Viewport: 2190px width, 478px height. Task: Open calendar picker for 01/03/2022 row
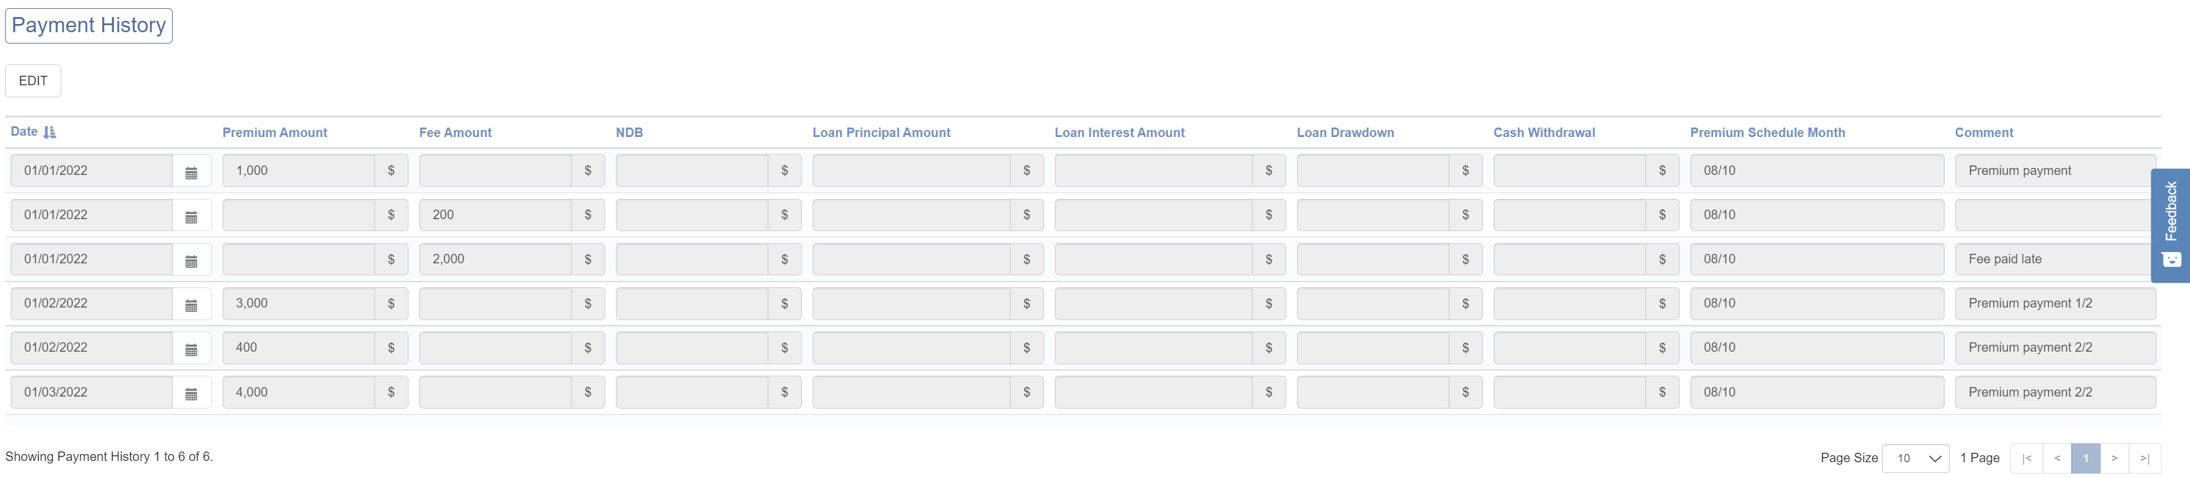coord(191,393)
